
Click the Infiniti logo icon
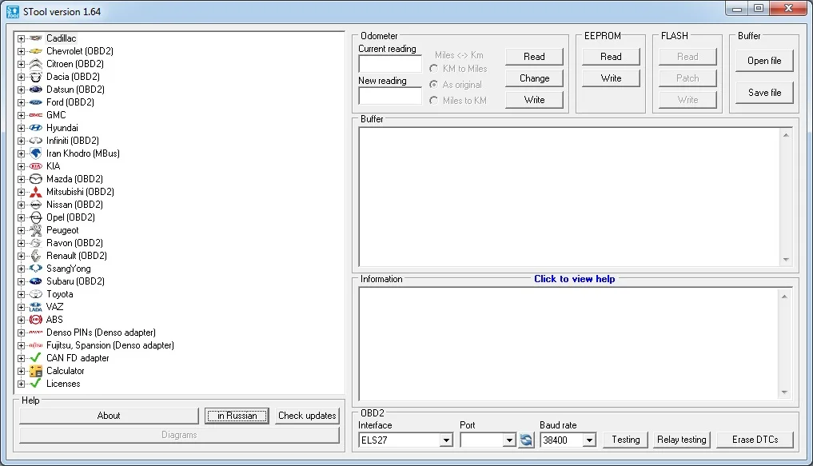[x=35, y=141]
